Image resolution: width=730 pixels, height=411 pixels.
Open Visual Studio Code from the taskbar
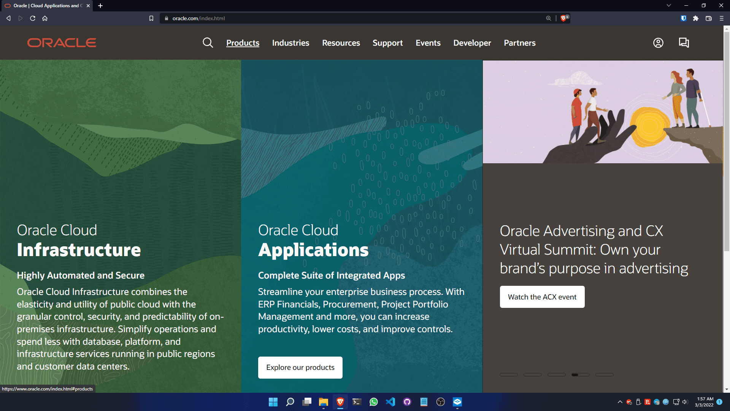pos(390,402)
